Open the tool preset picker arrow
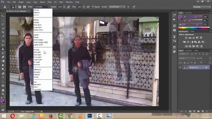The width and height of the screenshot is (212, 119). click(8, 7)
